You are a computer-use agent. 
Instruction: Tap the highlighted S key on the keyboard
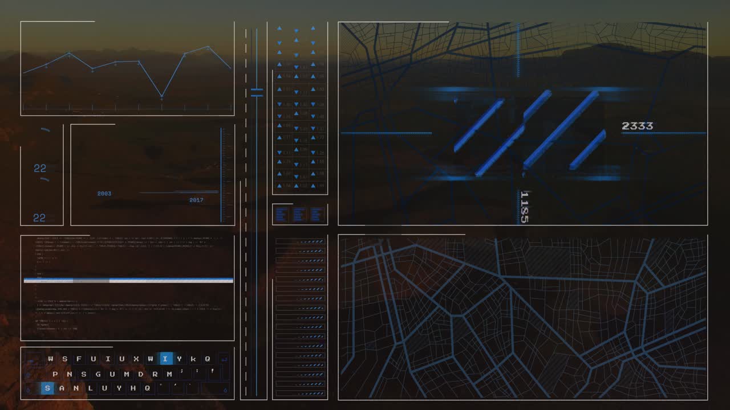pos(47,388)
